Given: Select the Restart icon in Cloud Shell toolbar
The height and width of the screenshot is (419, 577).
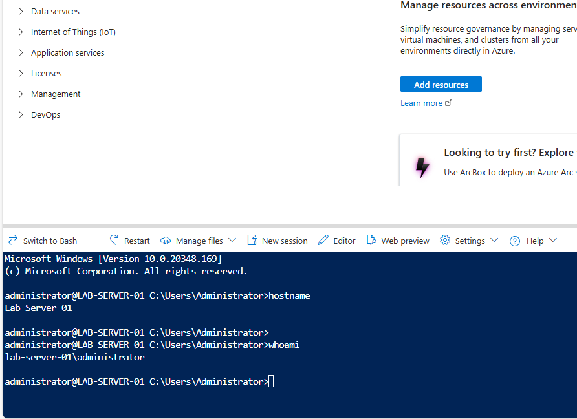Looking at the screenshot, I should click(x=114, y=240).
